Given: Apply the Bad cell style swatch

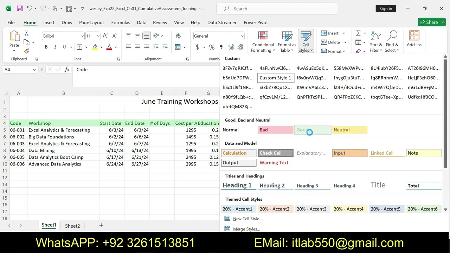Looking at the screenshot, I should (x=275, y=130).
